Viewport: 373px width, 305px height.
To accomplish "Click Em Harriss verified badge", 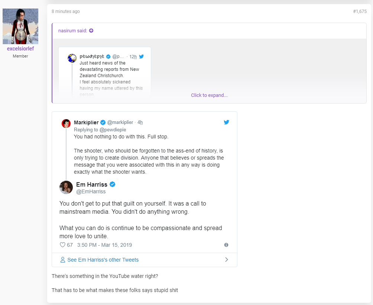I will [x=112, y=184].
